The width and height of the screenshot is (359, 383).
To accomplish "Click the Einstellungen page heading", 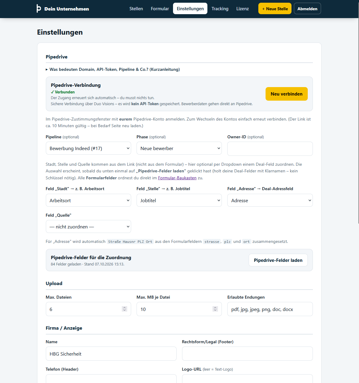I will [x=60, y=32].
